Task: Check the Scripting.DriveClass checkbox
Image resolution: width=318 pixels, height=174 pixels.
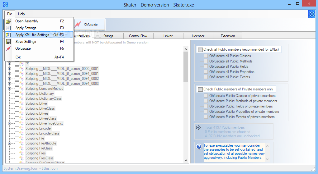Action: (17, 108)
